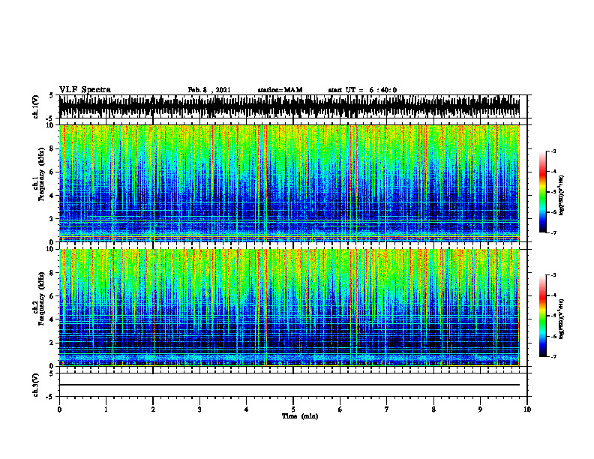This screenshot has height=459, width=594.
Task: Click the ch.1 color bar log(PSD) unit label
Action: click(562, 196)
